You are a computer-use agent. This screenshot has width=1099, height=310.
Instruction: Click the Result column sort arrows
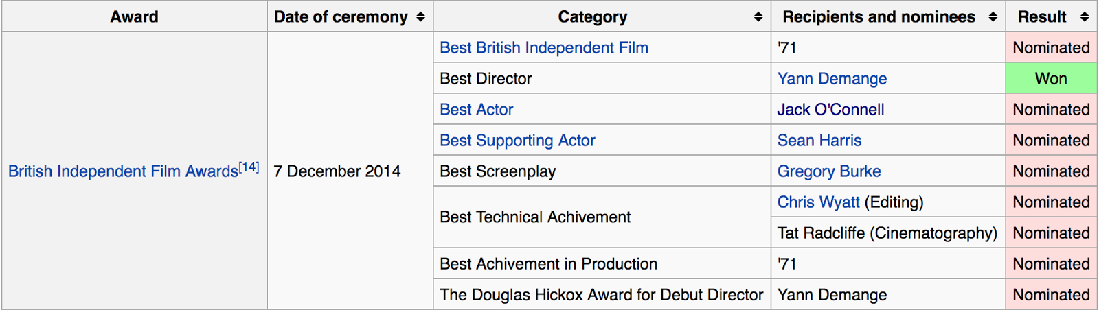click(1085, 17)
